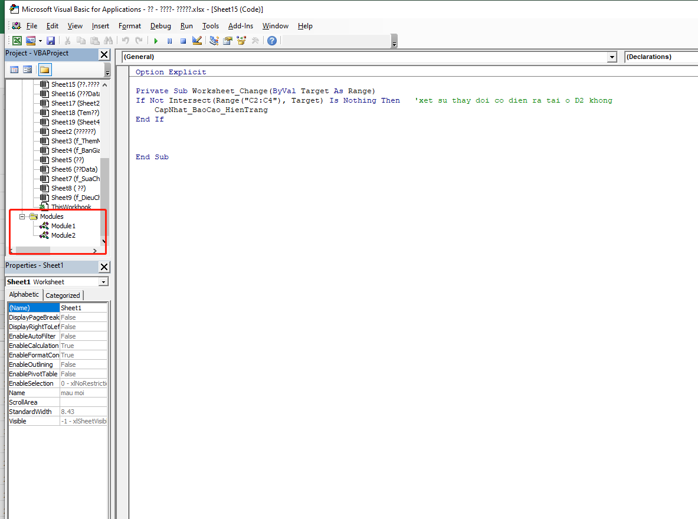Click the Name property value 'mau moi'
Image resolution: width=698 pixels, height=519 pixels.
pos(83,393)
